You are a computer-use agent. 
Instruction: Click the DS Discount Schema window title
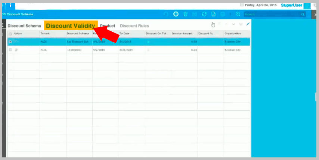18,15
